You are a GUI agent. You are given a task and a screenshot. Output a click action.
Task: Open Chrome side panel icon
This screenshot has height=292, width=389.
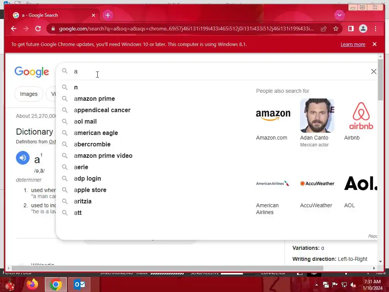tap(351, 29)
